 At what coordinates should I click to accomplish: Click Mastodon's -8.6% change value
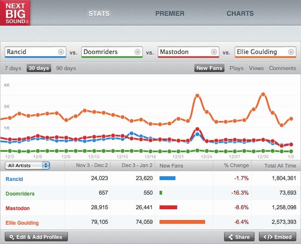tap(241, 207)
